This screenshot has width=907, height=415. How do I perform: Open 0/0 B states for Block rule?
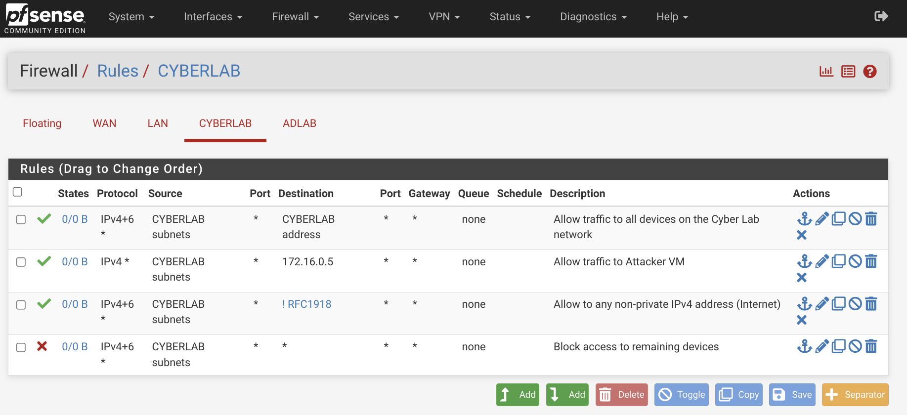tap(75, 347)
